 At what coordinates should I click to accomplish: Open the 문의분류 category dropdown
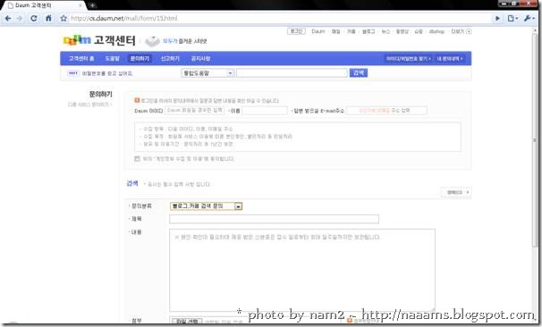coord(207,206)
